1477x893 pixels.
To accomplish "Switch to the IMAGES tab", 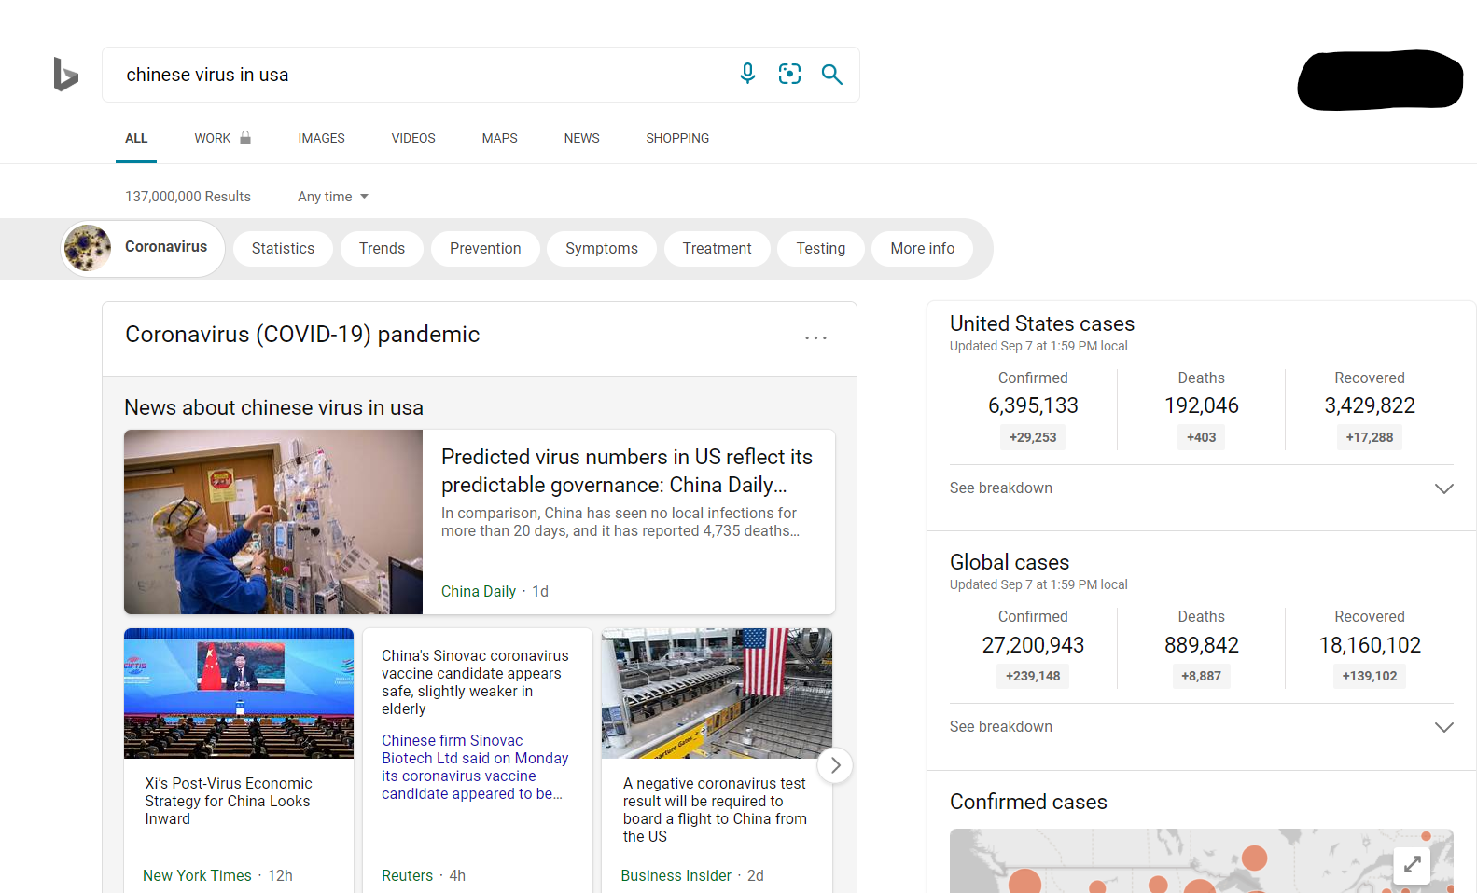I will click(x=321, y=138).
